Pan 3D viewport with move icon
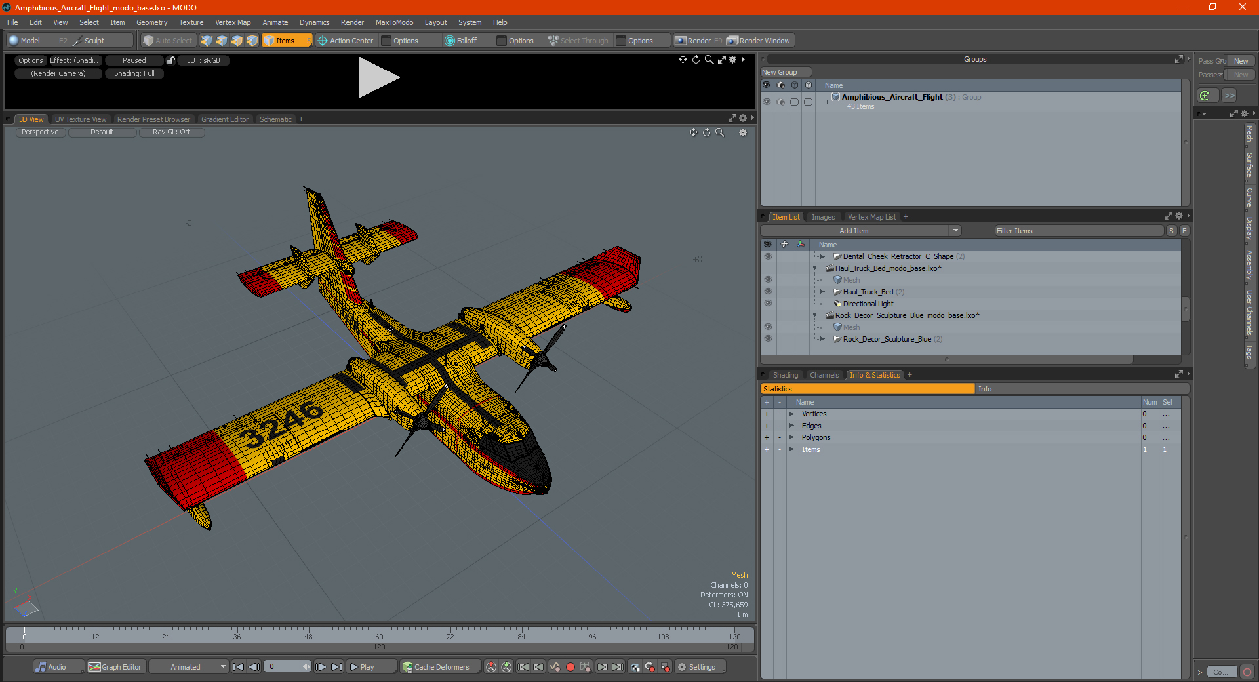Screen dimensions: 1259x682 click(x=693, y=132)
